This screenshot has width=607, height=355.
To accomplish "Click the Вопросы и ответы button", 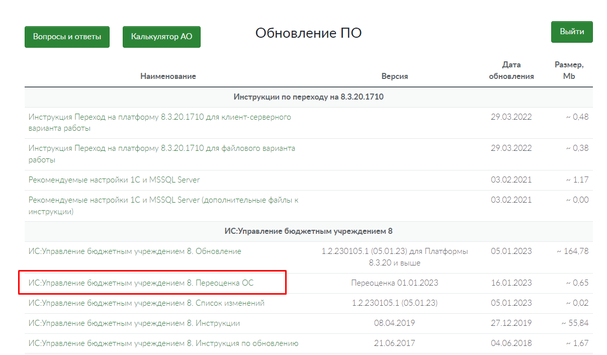I will pos(67,37).
